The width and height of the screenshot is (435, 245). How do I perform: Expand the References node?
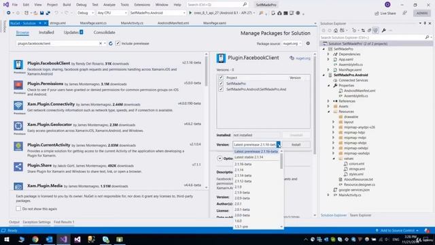pos(328,101)
